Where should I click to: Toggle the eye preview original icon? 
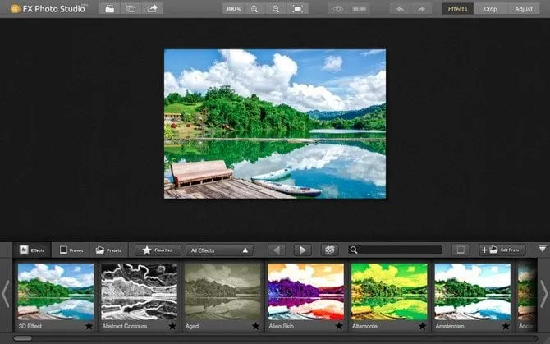(x=337, y=8)
